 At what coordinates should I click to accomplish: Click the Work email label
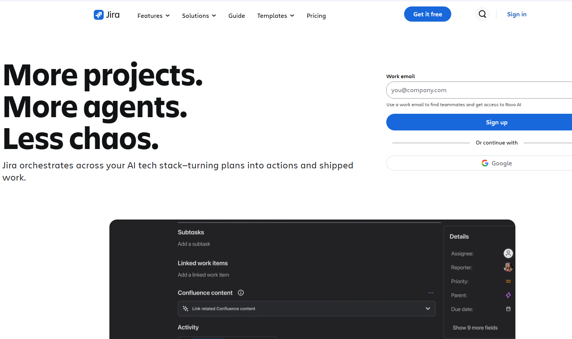point(400,76)
